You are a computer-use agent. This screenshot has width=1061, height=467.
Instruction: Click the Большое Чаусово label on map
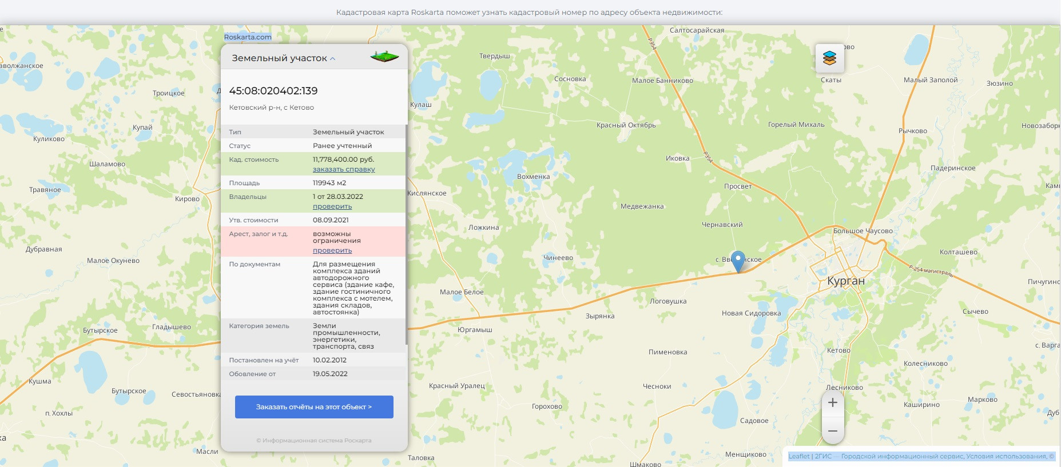tap(863, 231)
